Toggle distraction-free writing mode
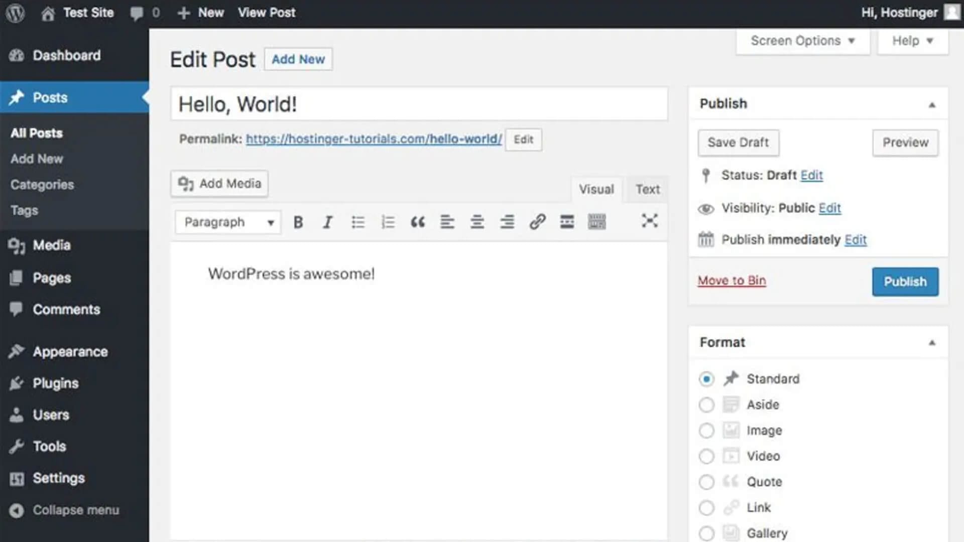 pos(650,221)
